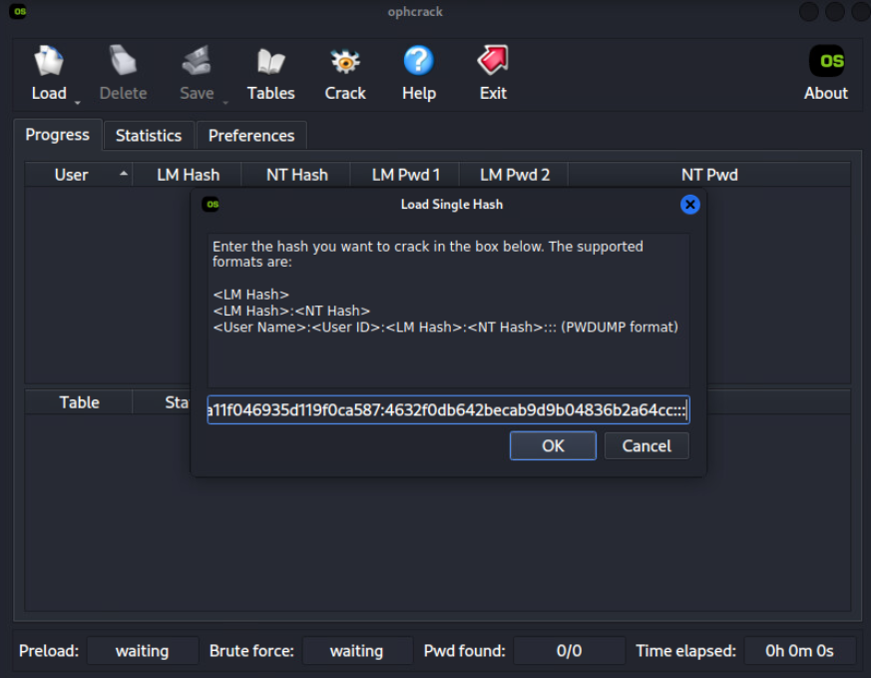The width and height of the screenshot is (871, 678).
Task: Click the Preload status value 'waiting'
Action: click(x=143, y=651)
